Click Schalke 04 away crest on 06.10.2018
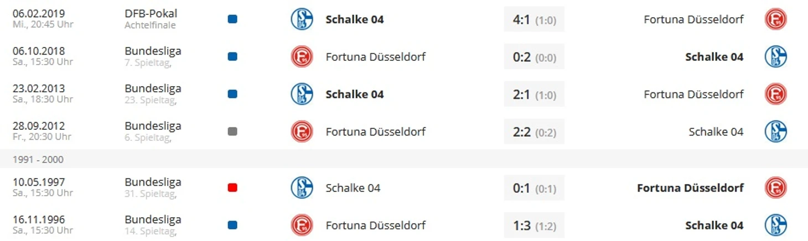The height and width of the screenshot is (241, 808). 776,57
